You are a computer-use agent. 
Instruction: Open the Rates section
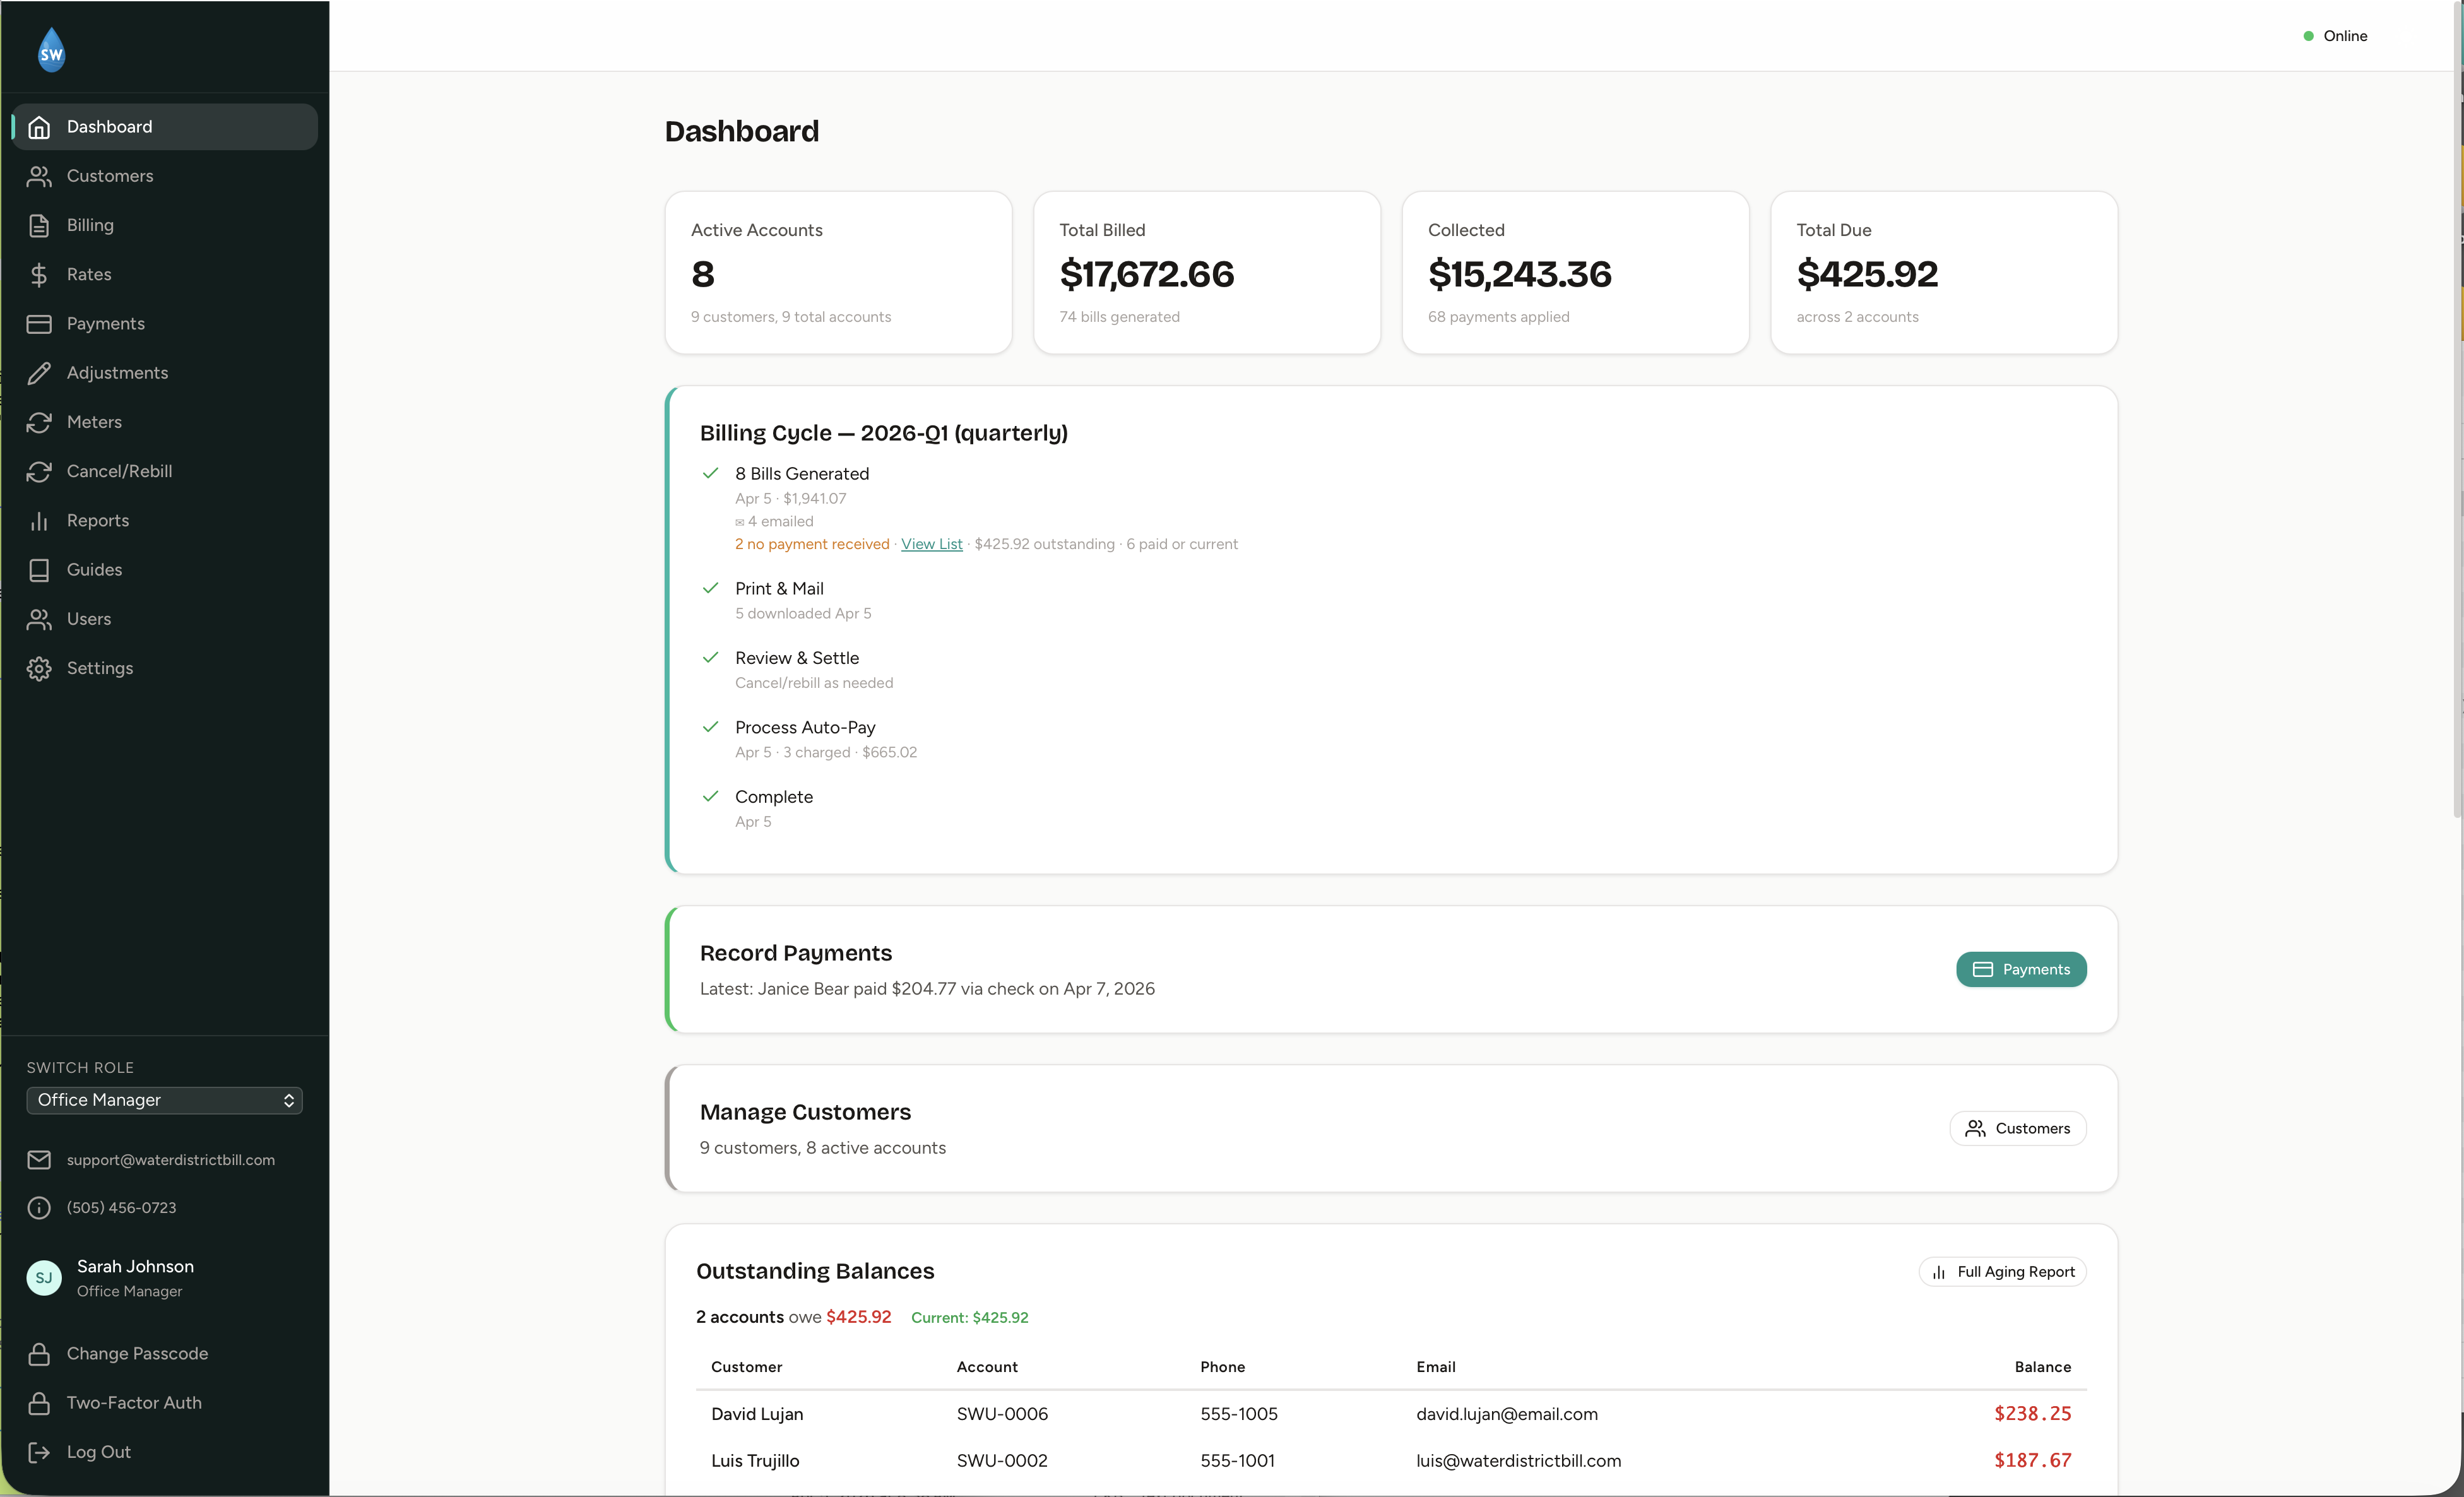point(165,275)
